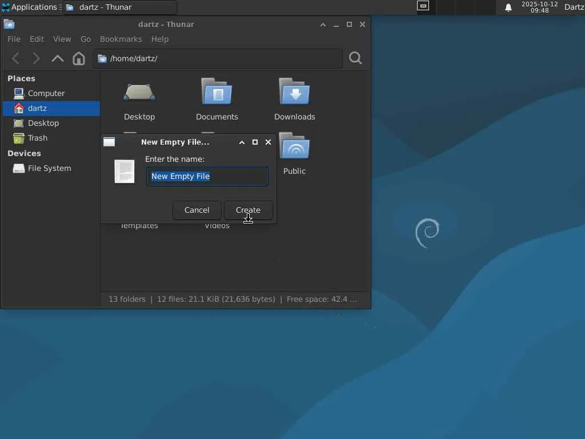Go to parent folder with up arrow
Image resolution: width=585 pixels, height=439 pixels.
[x=58, y=58]
